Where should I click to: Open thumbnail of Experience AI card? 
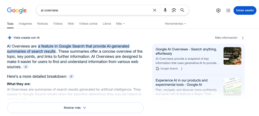(x=232, y=87)
